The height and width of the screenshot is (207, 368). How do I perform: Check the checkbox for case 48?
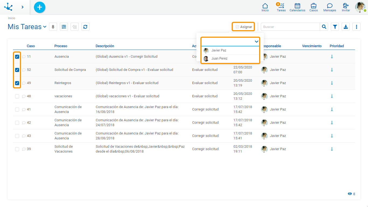[17, 96]
